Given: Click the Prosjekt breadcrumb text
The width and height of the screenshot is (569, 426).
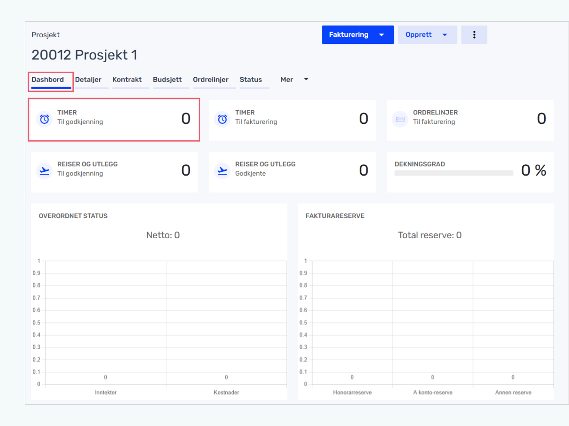Looking at the screenshot, I should pos(45,35).
